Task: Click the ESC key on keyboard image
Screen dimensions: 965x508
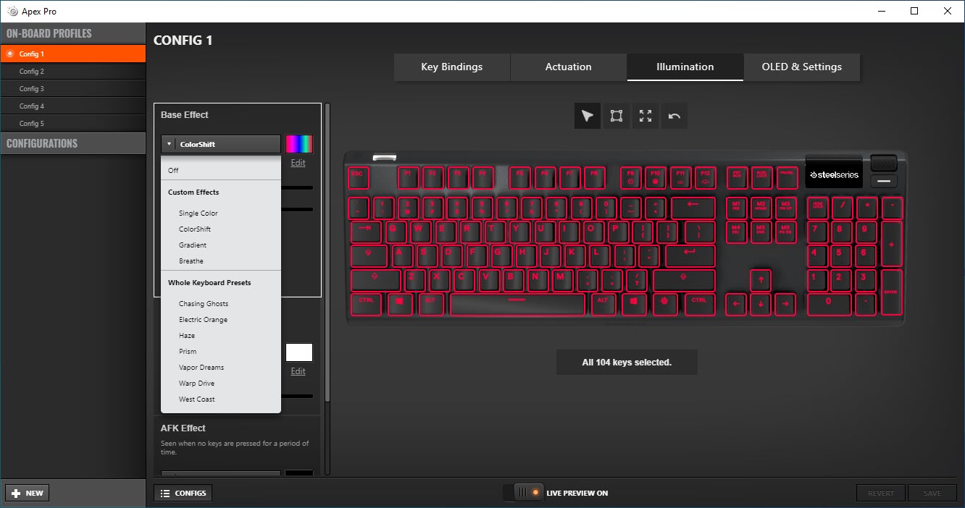Action: (357, 177)
